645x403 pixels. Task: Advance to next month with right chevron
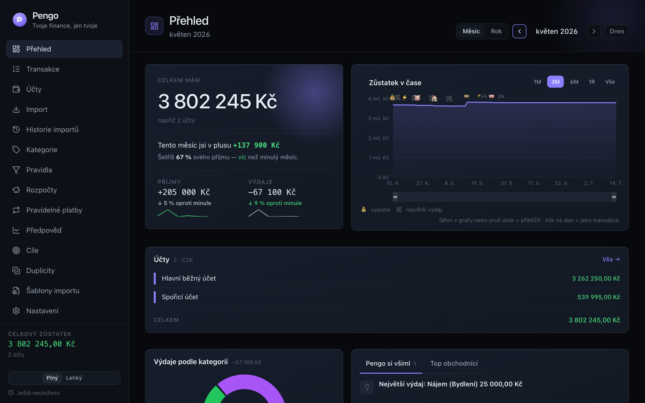[x=594, y=31]
